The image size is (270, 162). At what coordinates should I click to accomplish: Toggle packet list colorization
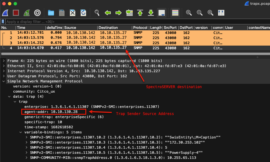coord(175,13)
